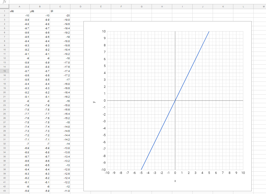Click cell B1 labeled y軸

pyautogui.click(x=40, y=11)
